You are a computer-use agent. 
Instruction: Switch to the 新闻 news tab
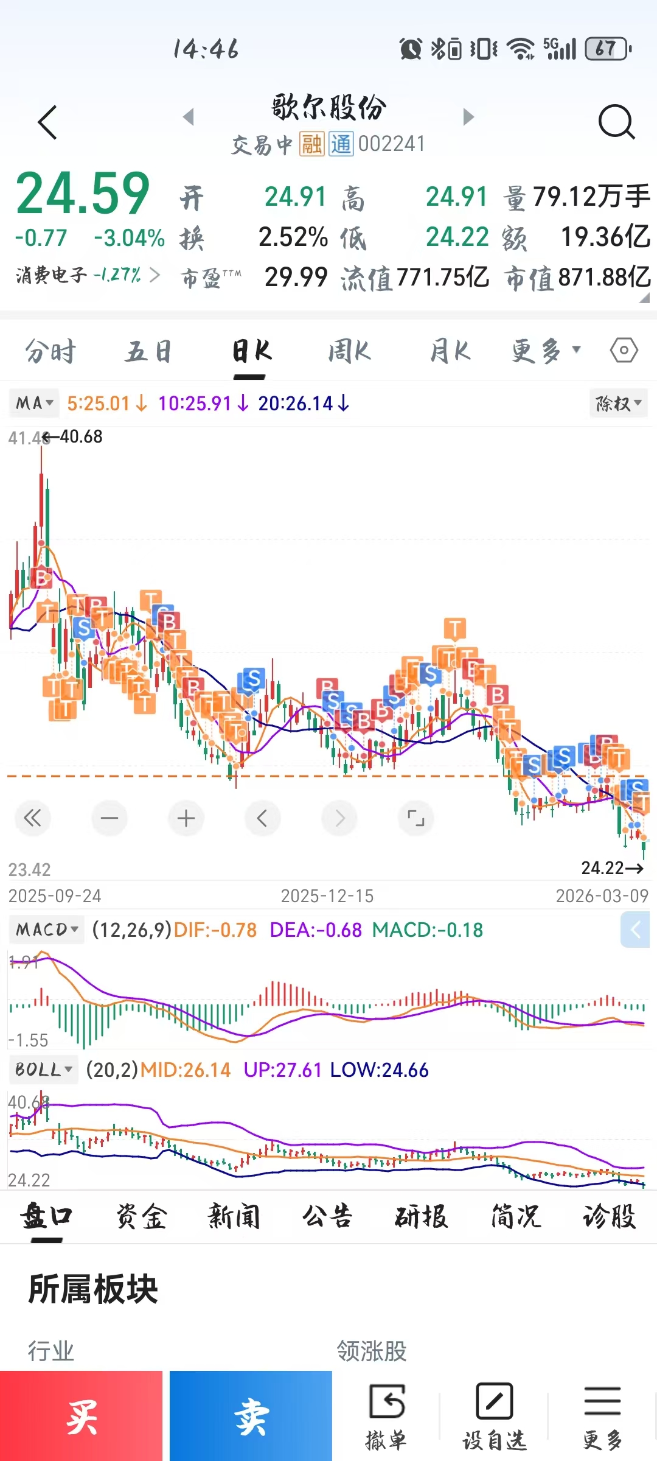pos(234,1216)
